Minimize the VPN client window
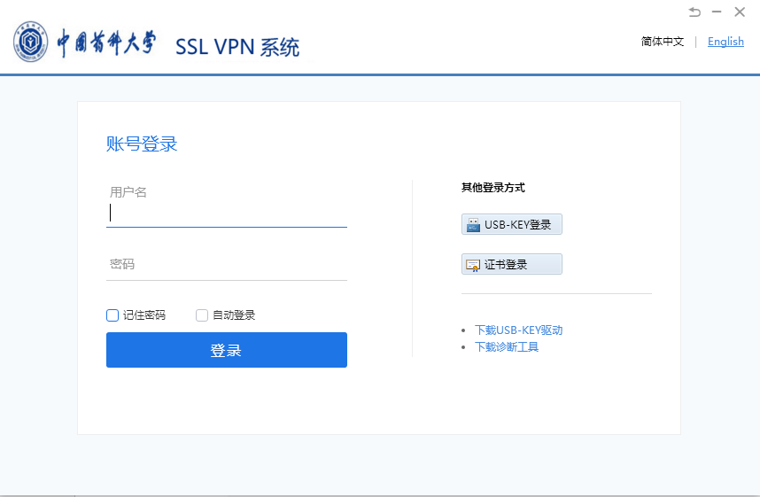This screenshot has height=497, width=760. 717,12
